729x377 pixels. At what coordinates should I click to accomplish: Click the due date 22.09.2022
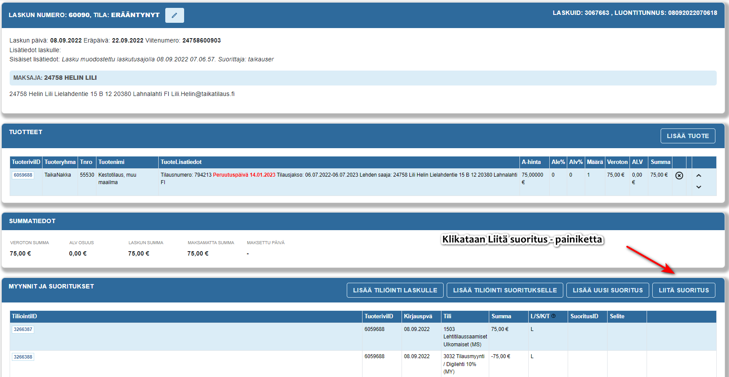(x=128, y=41)
